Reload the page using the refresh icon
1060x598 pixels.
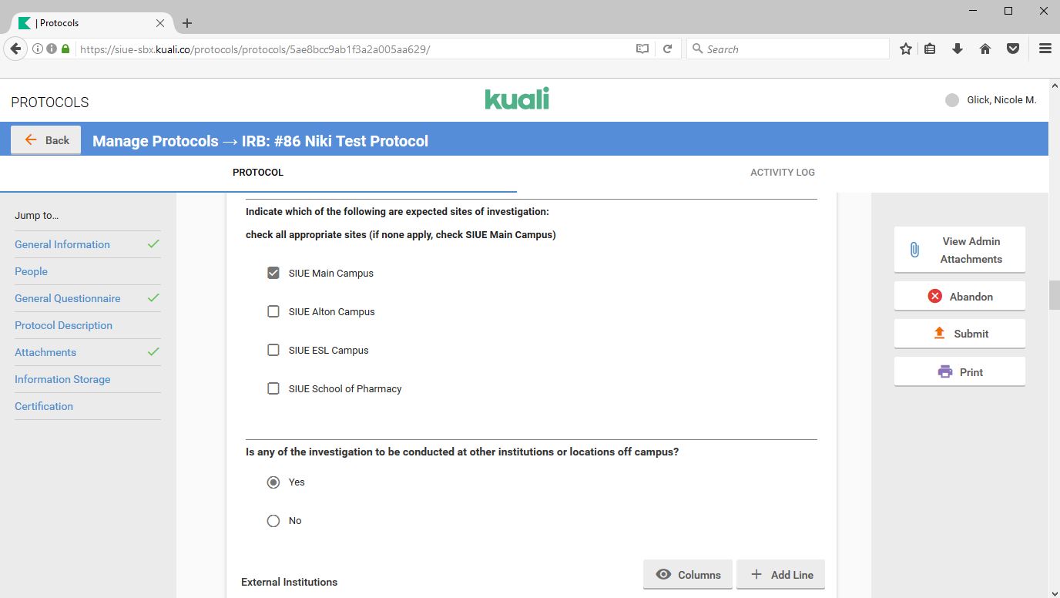click(x=668, y=49)
